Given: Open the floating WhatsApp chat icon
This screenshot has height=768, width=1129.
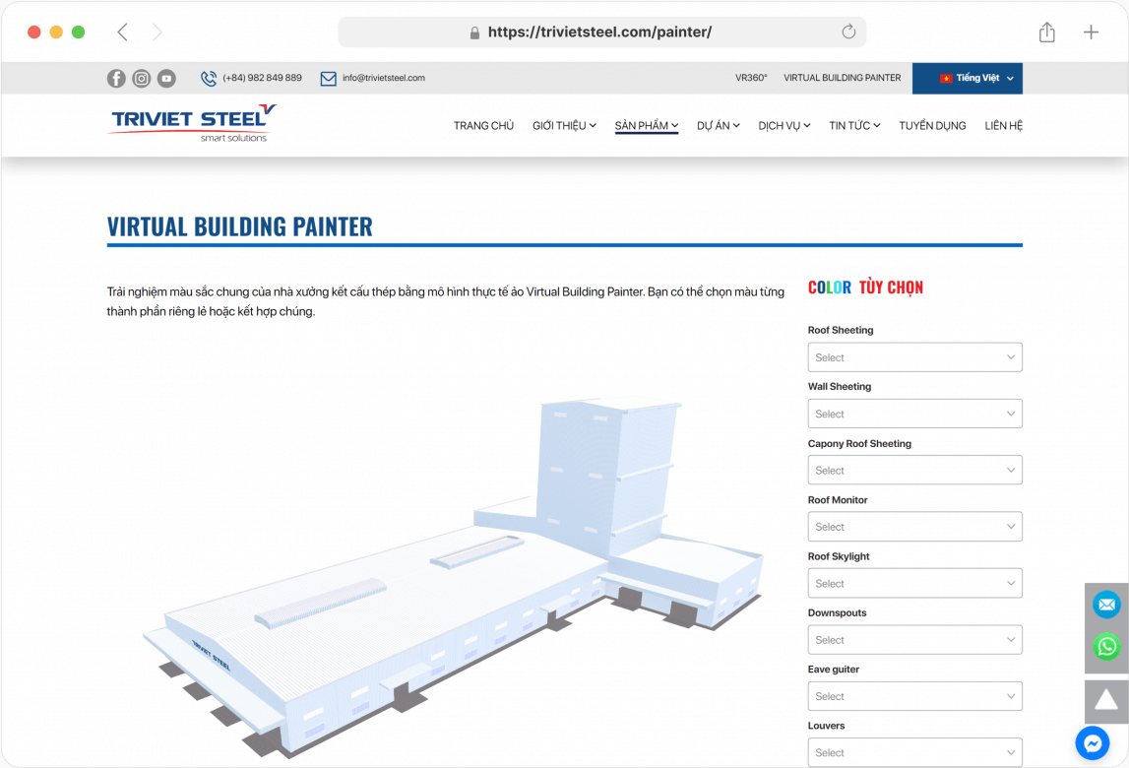Looking at the screenshot, I should [1106, 646].
